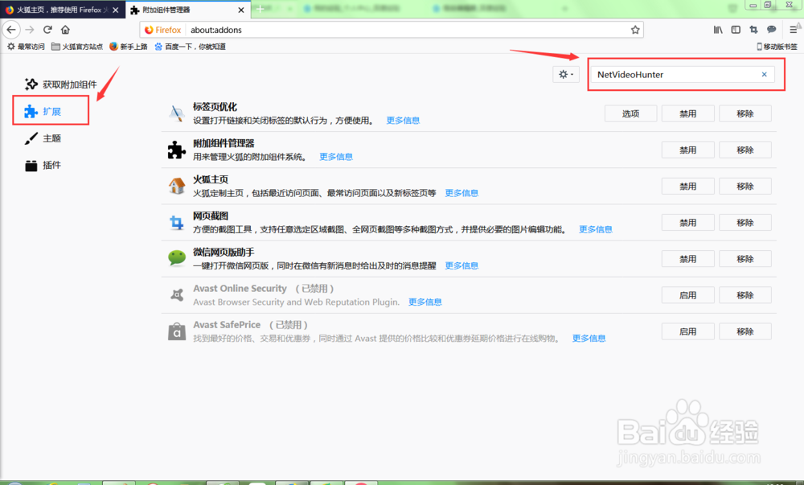Go forward with the Forward arrow button

30,30
